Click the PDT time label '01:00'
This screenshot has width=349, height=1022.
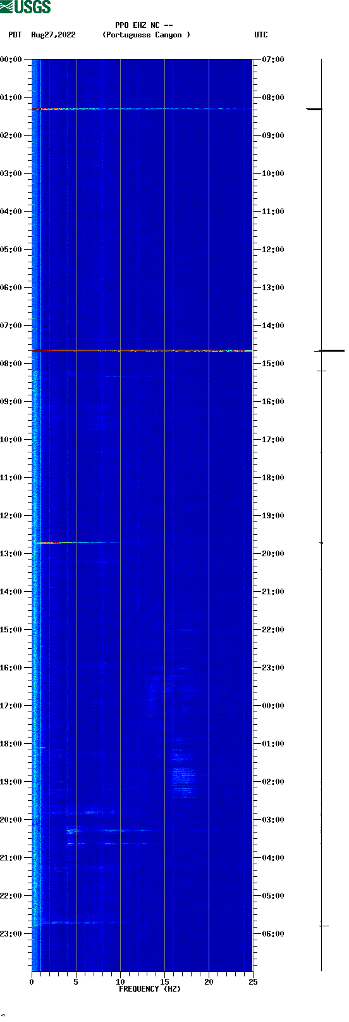click(x=11, y=97)
